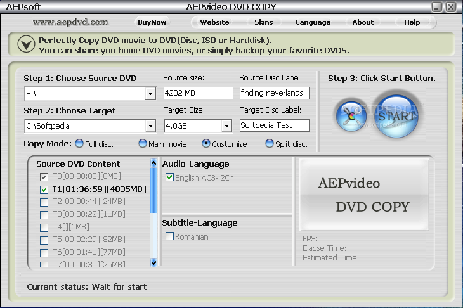This screenshot has height=308, width=463.
Task: Enable Romanian subtitle language
Action: pos(169,236)
